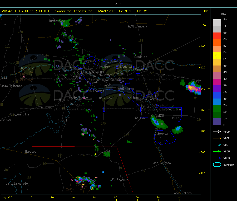Screen dimensions: 237x201
Task: Click the El_Desvio map label
Action: (x=61, y=100)
